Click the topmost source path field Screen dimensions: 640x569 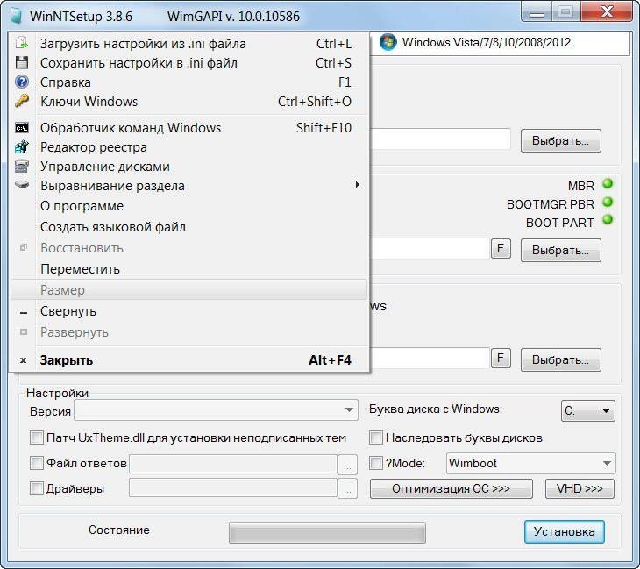coord(440,139)
